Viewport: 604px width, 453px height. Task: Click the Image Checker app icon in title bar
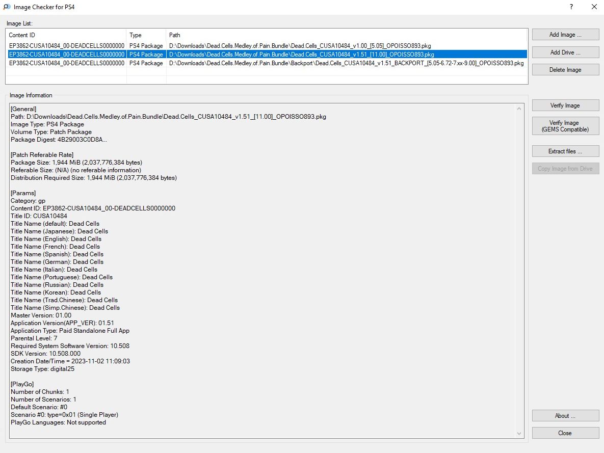pos(7,7)
